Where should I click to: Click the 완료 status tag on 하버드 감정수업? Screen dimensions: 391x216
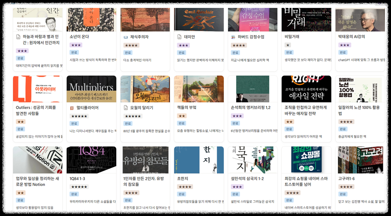click(x=235, y=53)
